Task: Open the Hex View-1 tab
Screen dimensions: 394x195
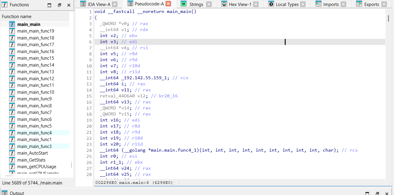Action: pos(240,4)
